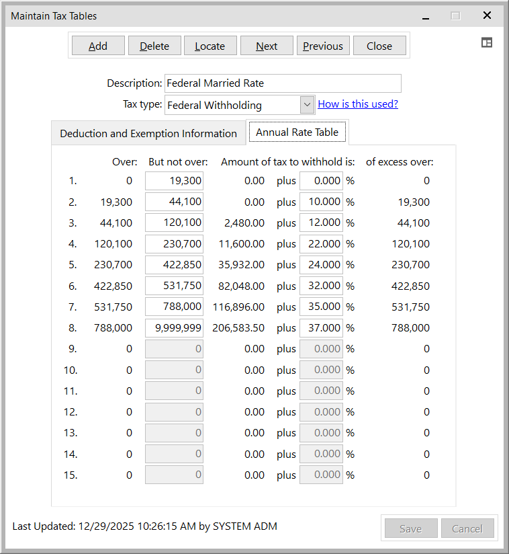This screenshot has height=554, width=509.
Task: Click the 37.000 percent rate field
Action: 321,328
